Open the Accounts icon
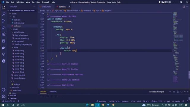Screen dimensions: 190x107 [4, 90]
